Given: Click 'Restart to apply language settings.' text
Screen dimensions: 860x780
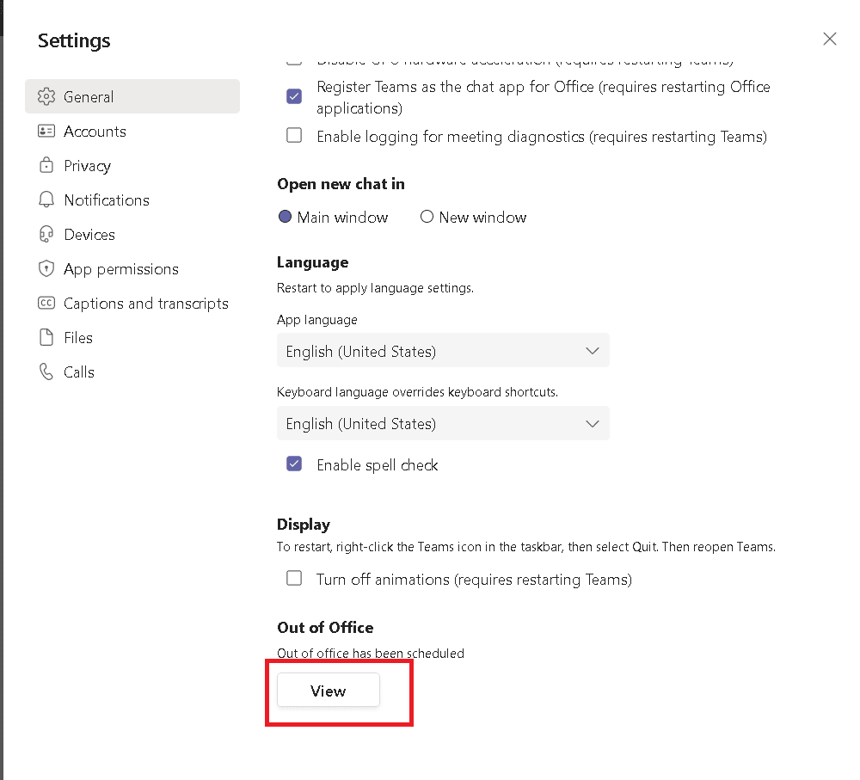Looking at the screenshot, I should pyautogui.click(x=375, y=288).
